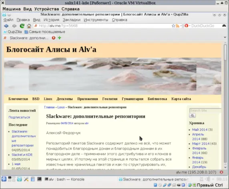Click scrollbar down arrow at bottom

point(225,167)
